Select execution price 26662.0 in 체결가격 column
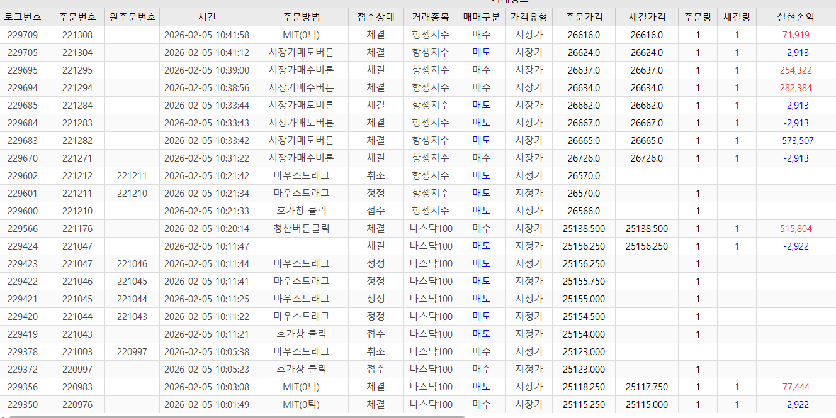The height and width of the screenshot is (418, 836). coord(647,106)
